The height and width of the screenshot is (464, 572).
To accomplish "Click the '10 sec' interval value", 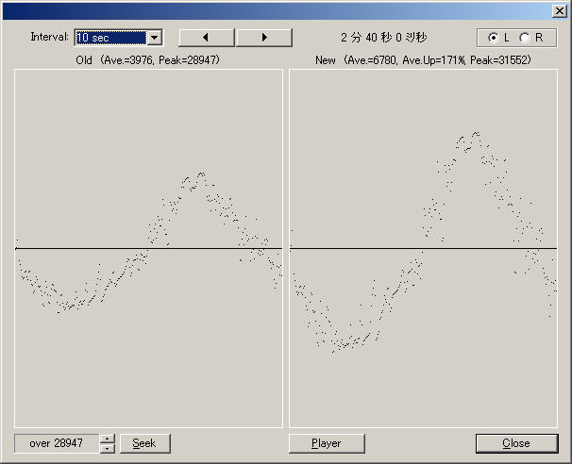I will 110,38.
